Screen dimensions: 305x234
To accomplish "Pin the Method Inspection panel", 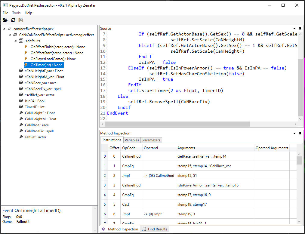I will coord(300,134).
